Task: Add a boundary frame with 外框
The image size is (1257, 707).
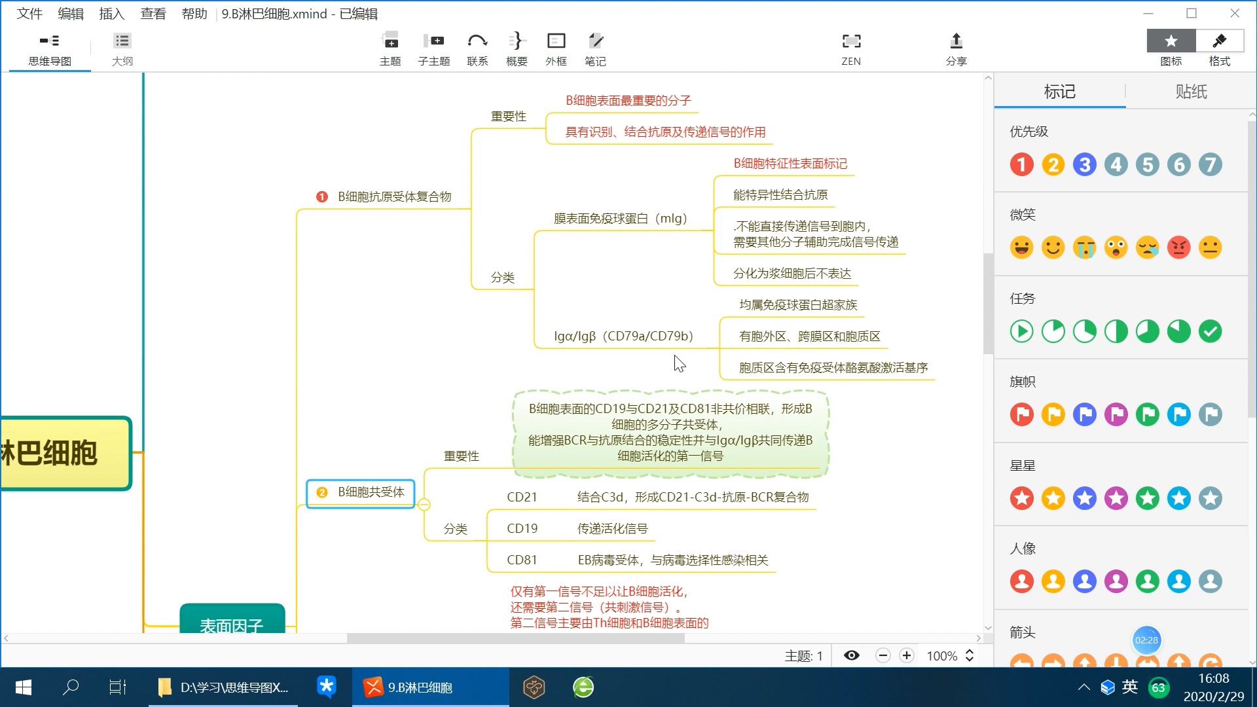Action: point(556,49)
